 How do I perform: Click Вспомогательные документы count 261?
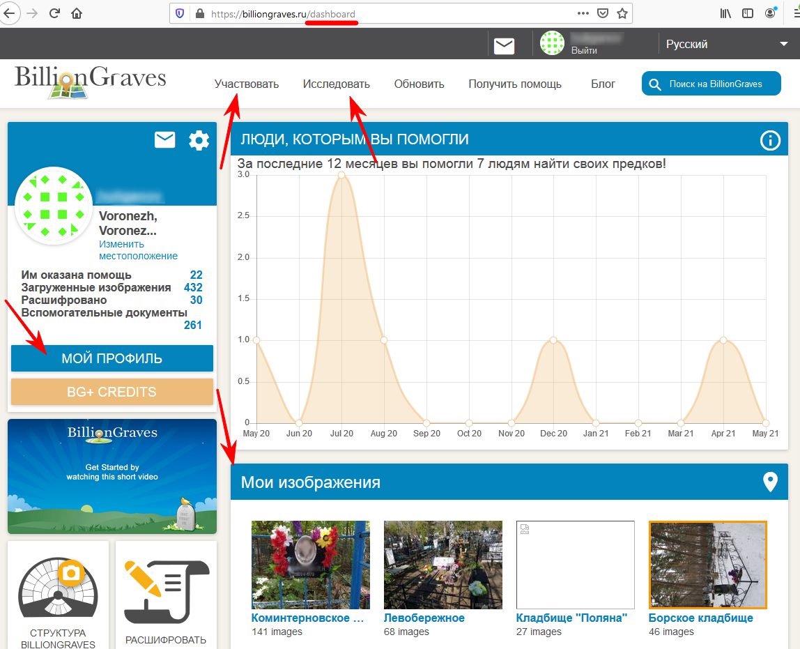192,325
